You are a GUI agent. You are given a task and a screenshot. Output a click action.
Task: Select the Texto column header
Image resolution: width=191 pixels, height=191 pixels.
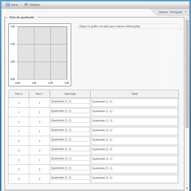coord(134,94)
